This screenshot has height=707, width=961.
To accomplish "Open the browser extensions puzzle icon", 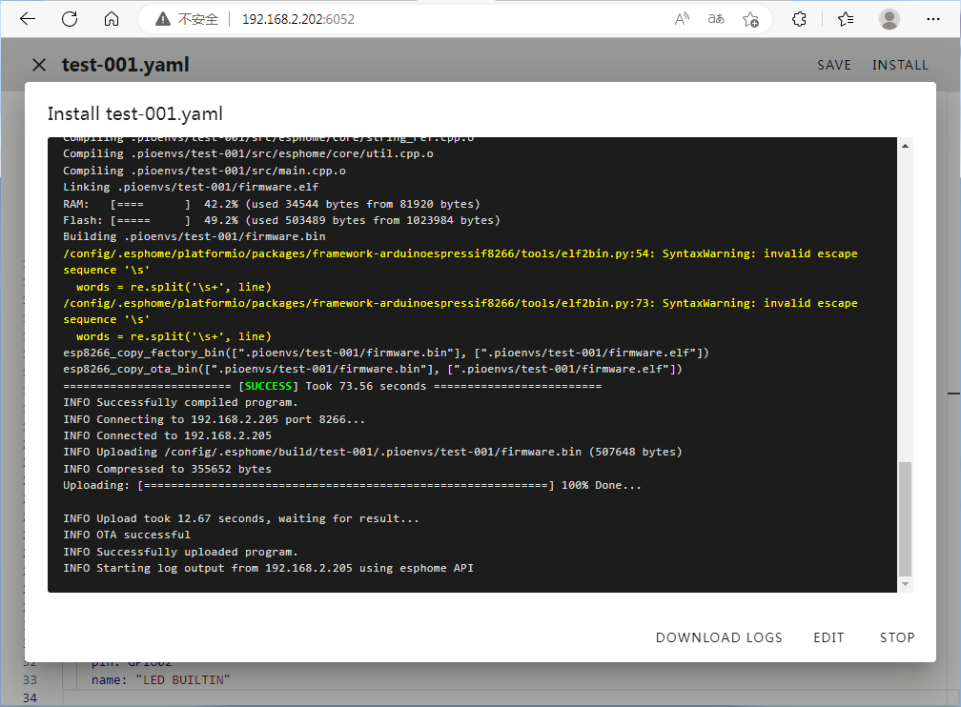I will pos(800,19).
